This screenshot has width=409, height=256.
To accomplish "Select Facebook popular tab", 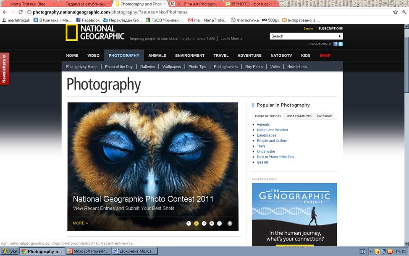I will pyautogui.click(x=325, y=116).
